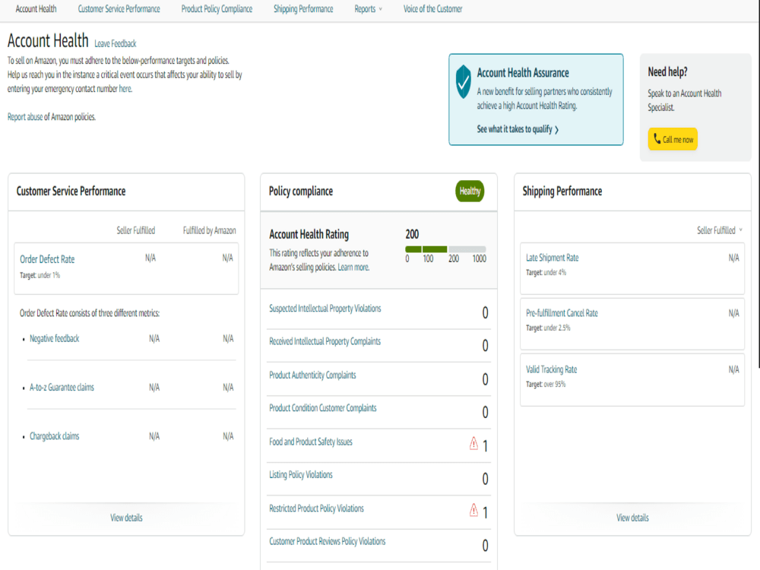Click the Account Health Assurance shield checkmark icon
The width and height of the screenshot is (760, 570).
point(464,81)
